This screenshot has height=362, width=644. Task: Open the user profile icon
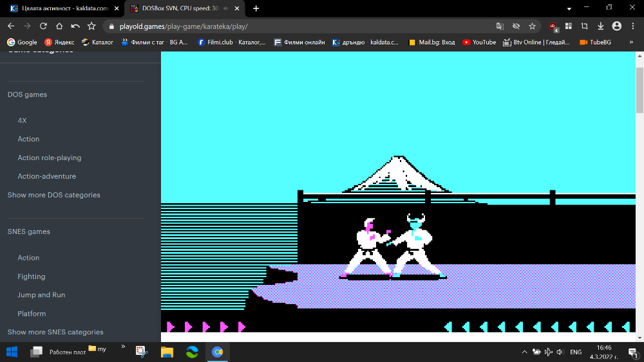click(x=616, y=26)
